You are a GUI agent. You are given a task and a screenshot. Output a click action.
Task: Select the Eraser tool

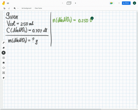tap(4, 48)
